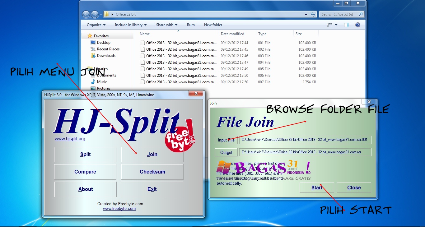Click the Join button in HJSplit
Image resolution: width=425 pixels, height=227 pixels.
[x=152, y=155]
